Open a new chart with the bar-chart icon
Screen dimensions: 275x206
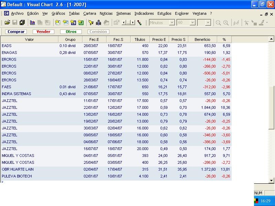point(32,23)
